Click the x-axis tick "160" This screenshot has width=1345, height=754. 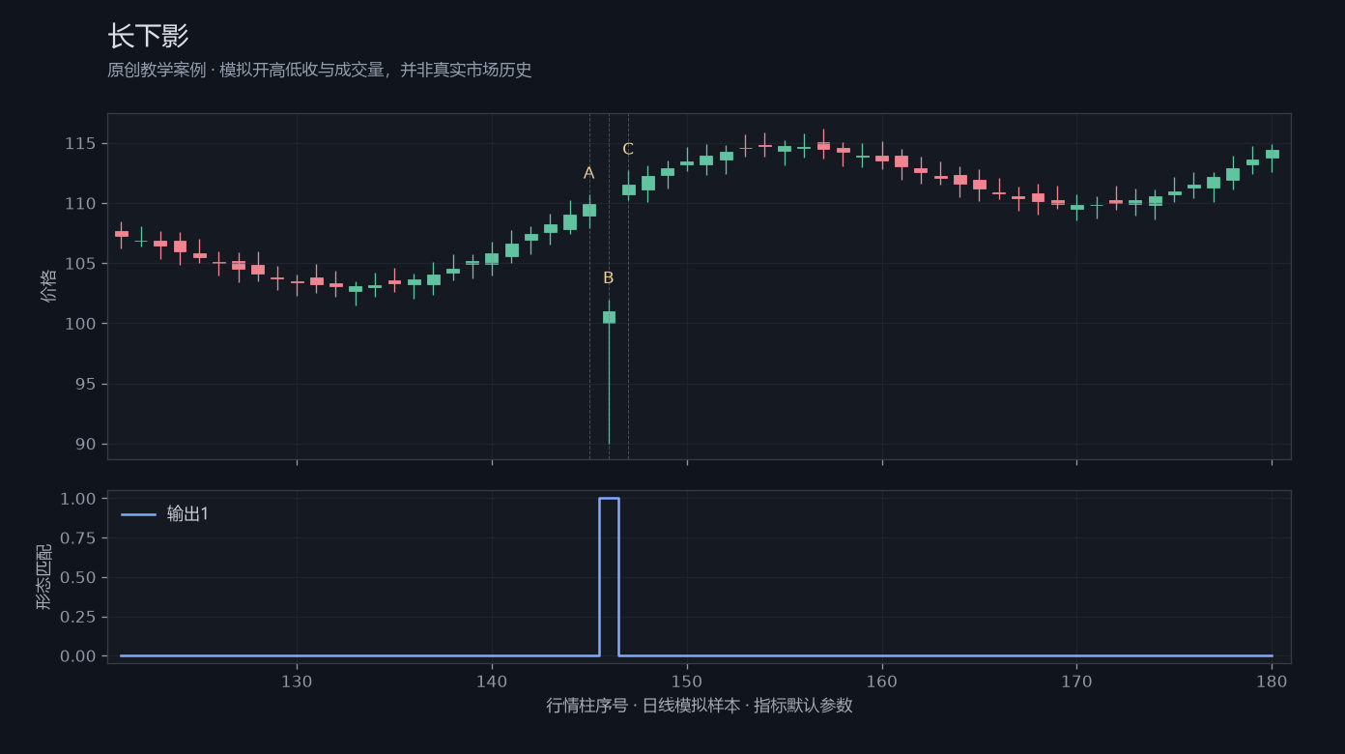882,681
